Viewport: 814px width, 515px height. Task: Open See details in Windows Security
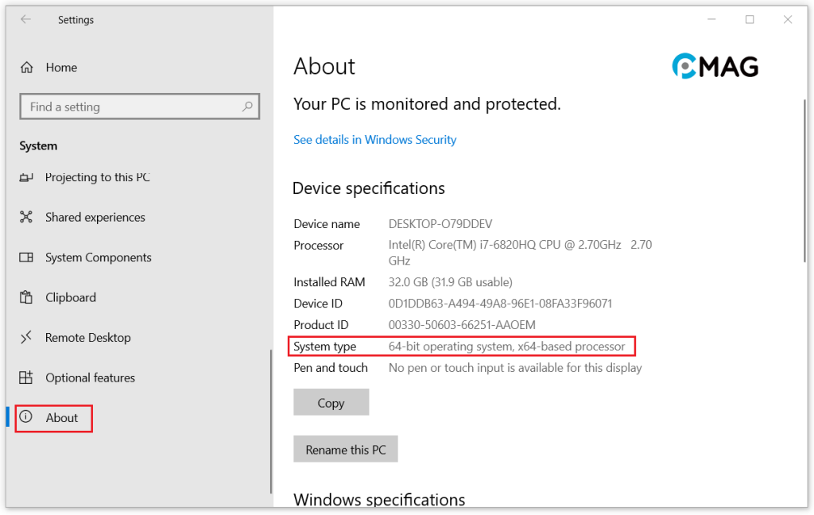point(374,140)
